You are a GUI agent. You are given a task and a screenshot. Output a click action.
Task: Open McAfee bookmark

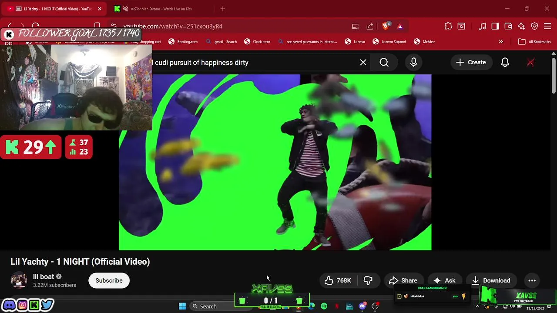[x=424, y=42]
